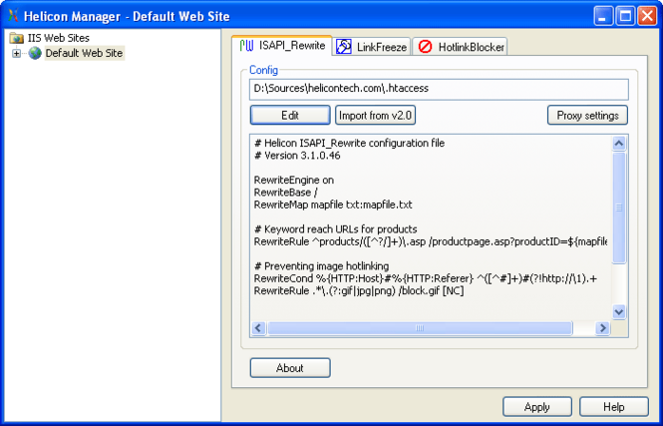Screen dimensions: 663x426
Task: Click the Apply button
Action: tap(537, 406)
